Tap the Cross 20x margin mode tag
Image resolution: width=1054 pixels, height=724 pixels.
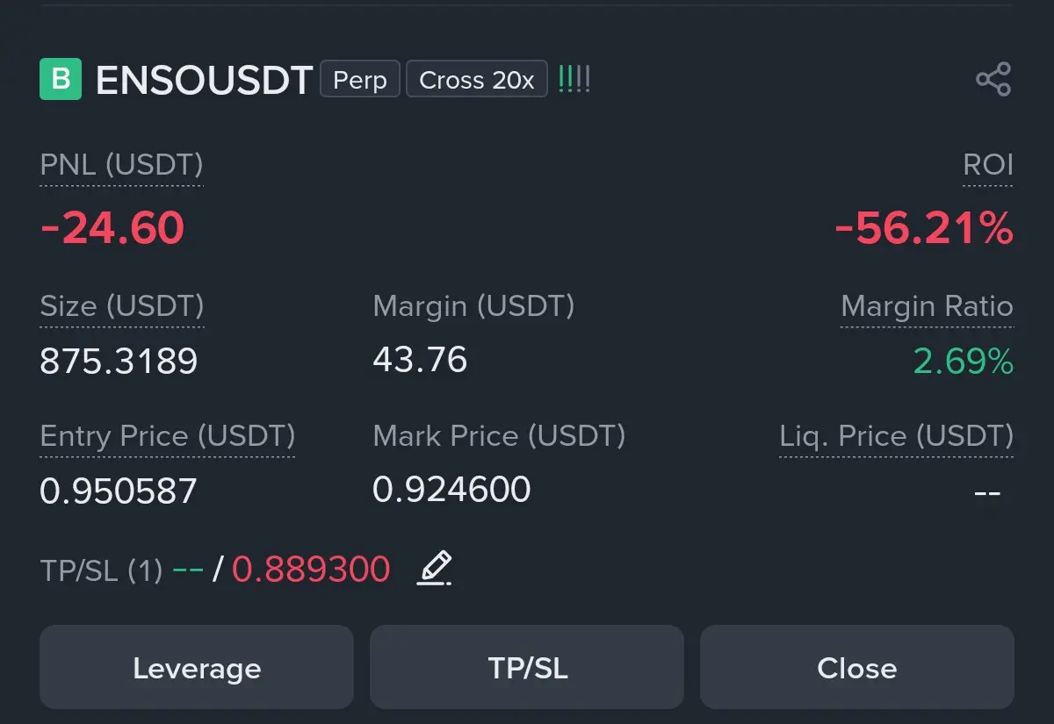(x=477, y=80)
